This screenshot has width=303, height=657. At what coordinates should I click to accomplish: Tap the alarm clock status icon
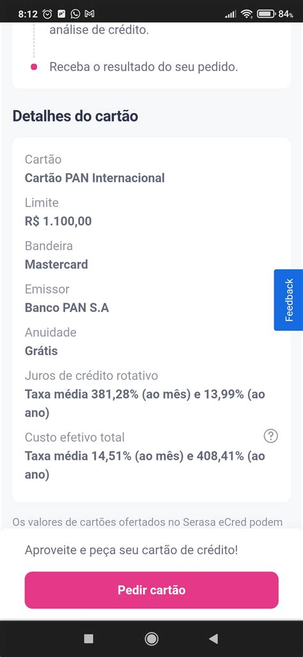point(48,14)
